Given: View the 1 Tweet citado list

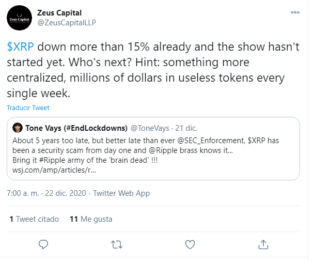Looking at the screenshot, I should [x=34, y=219].
